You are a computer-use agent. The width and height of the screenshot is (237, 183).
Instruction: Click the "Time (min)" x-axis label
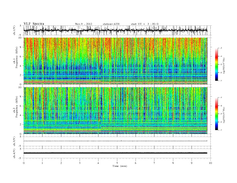click(x=120, y=166)
